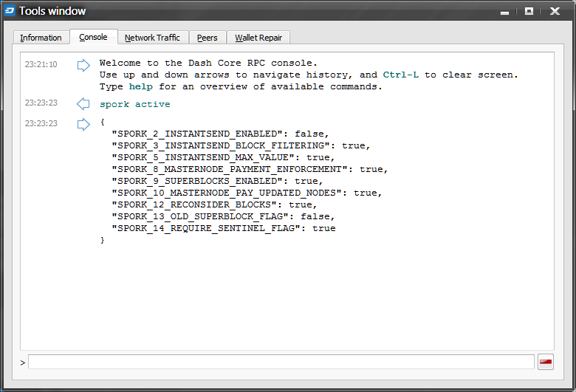Maximize the Tools window
This screenshot has height=392, width=576.
point(529,11)
